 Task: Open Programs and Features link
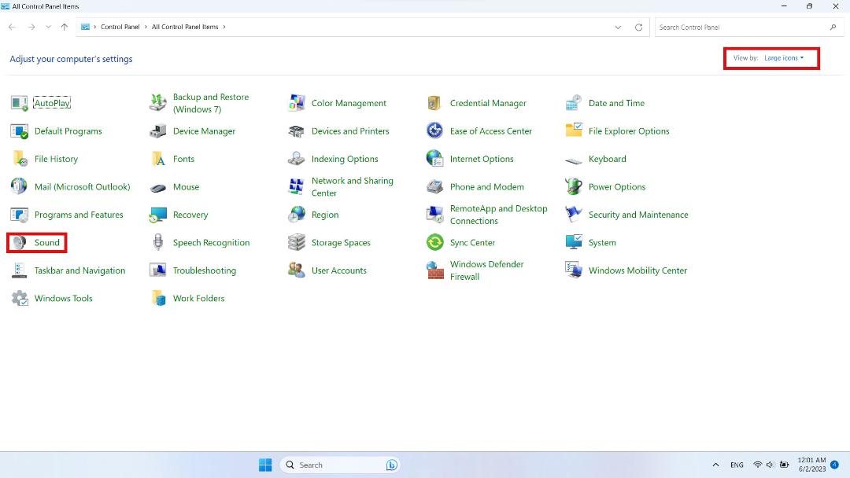79,215
